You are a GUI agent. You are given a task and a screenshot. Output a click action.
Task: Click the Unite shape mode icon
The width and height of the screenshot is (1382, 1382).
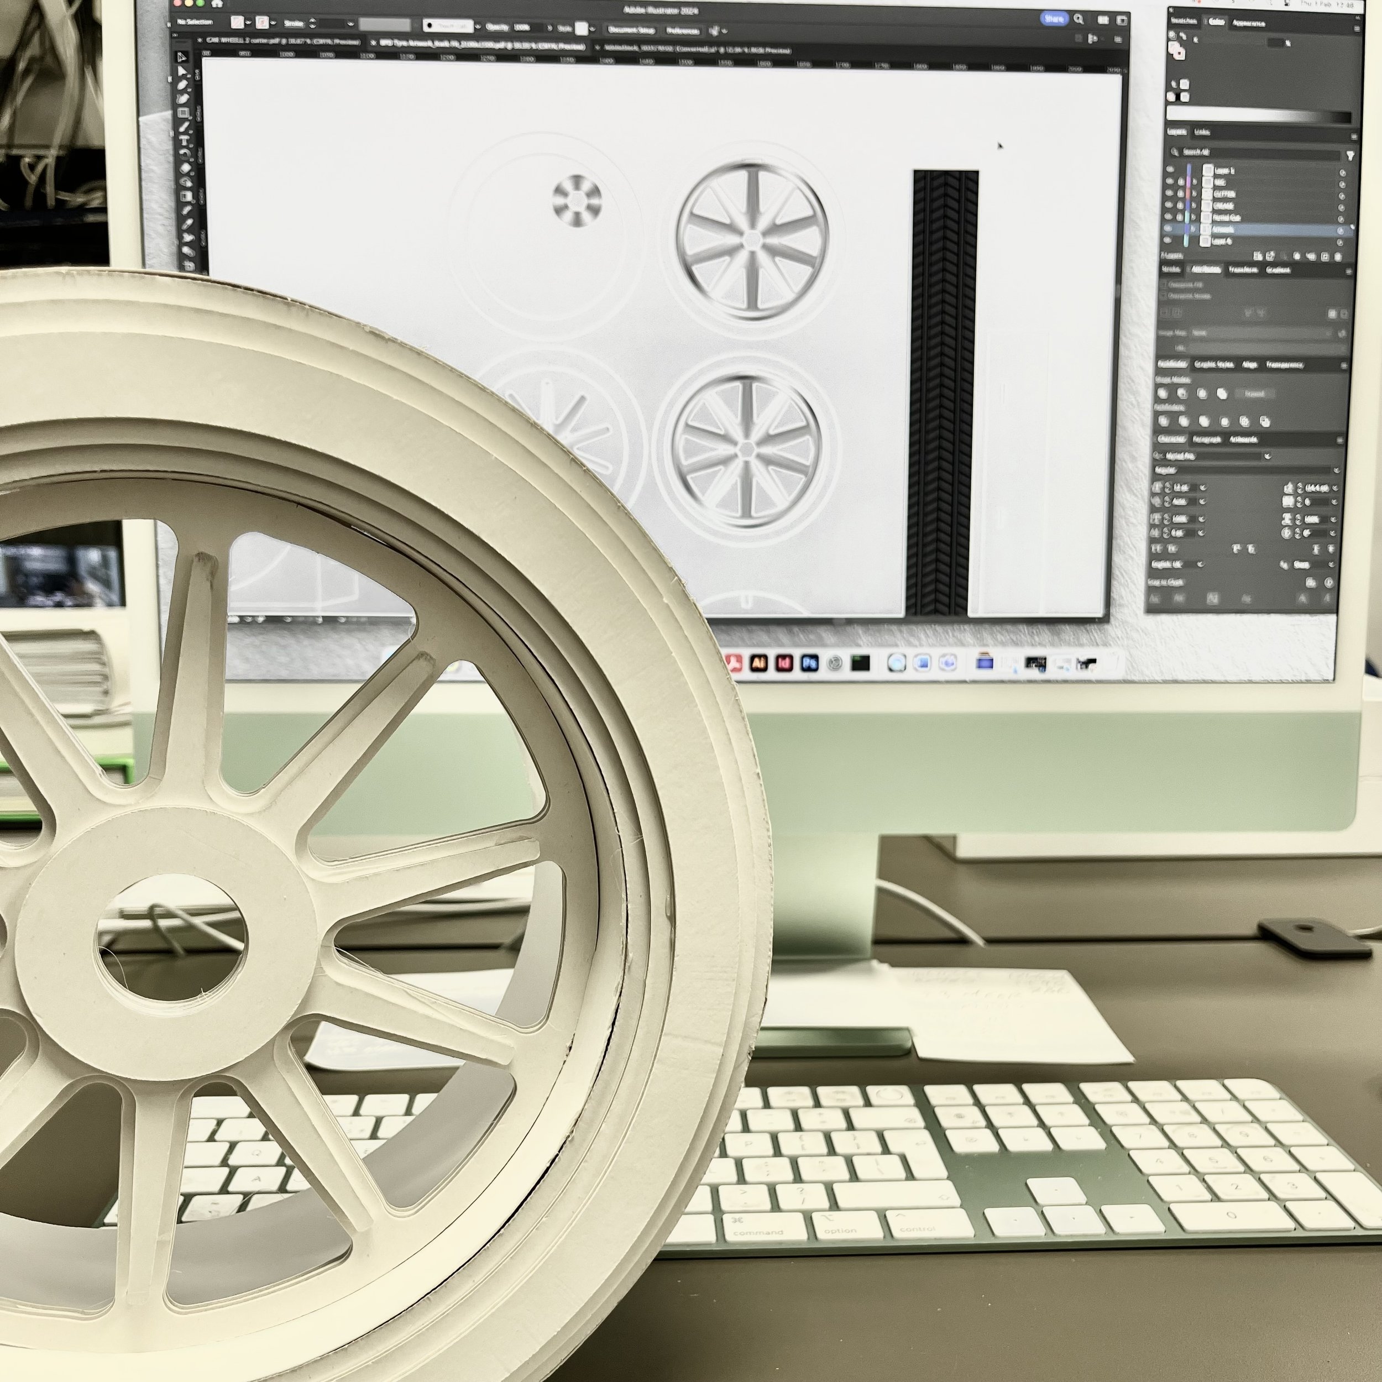point(1163,394)
